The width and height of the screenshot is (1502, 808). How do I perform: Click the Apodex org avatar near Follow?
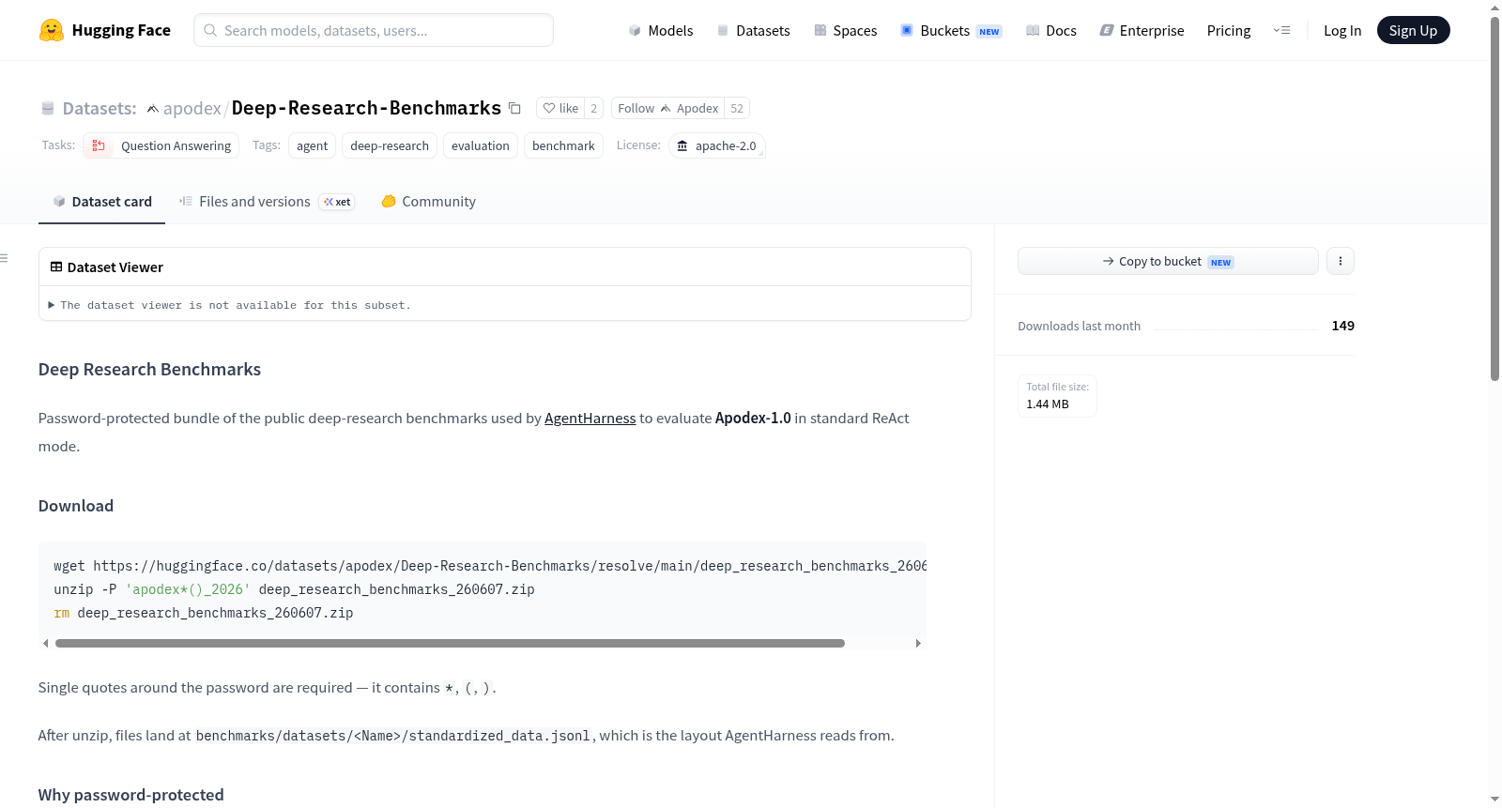(666, 108)
